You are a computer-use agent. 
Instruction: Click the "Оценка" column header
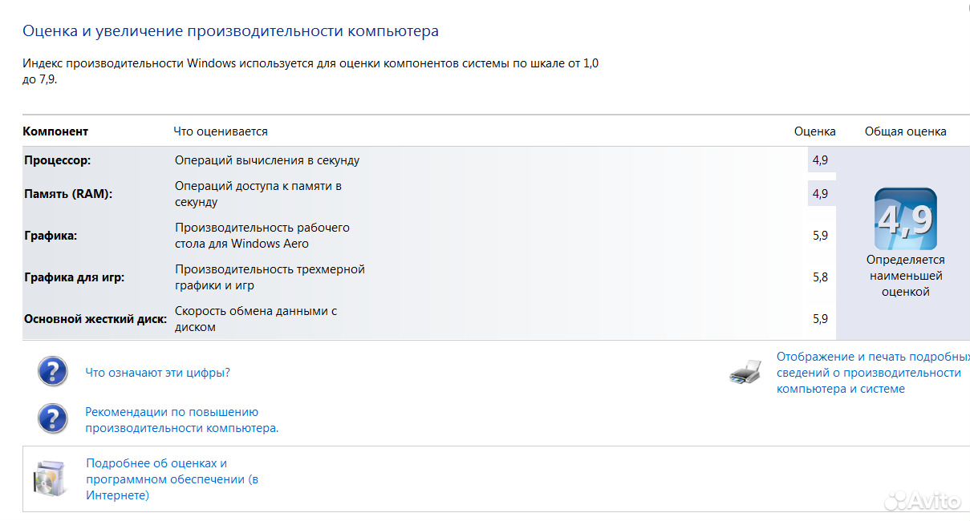(x=814, y=131)
